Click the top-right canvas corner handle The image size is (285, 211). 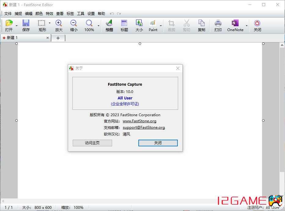tap(263, 44)
